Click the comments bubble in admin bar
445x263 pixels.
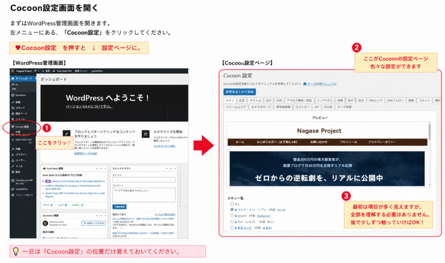36,71
